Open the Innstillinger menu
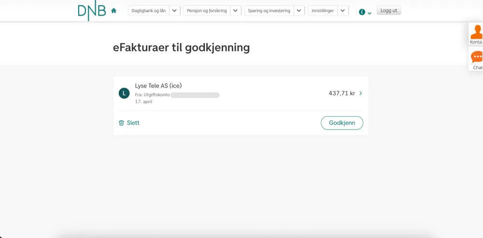Viewport: 483px width, 238px height. point(323,11)
